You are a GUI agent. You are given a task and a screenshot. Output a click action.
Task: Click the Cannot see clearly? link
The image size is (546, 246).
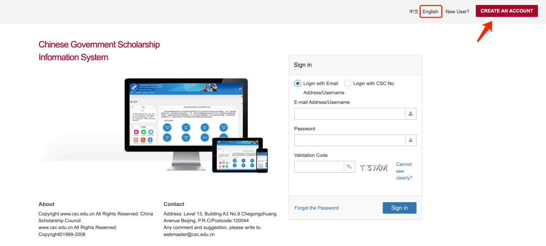(x=404, y=171)
